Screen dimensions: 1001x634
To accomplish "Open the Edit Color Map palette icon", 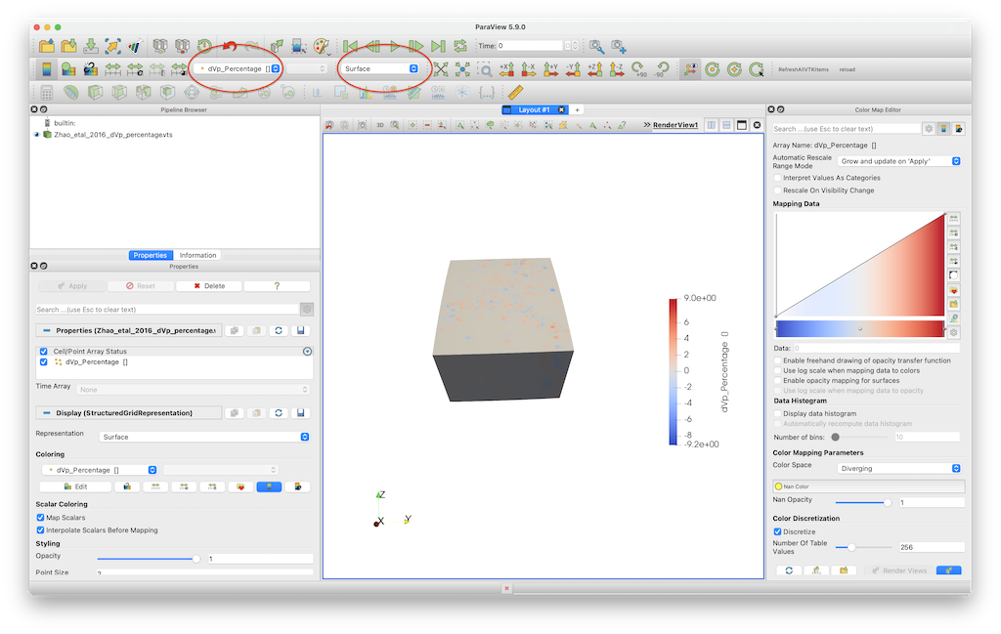I will (x=321, y=46).
